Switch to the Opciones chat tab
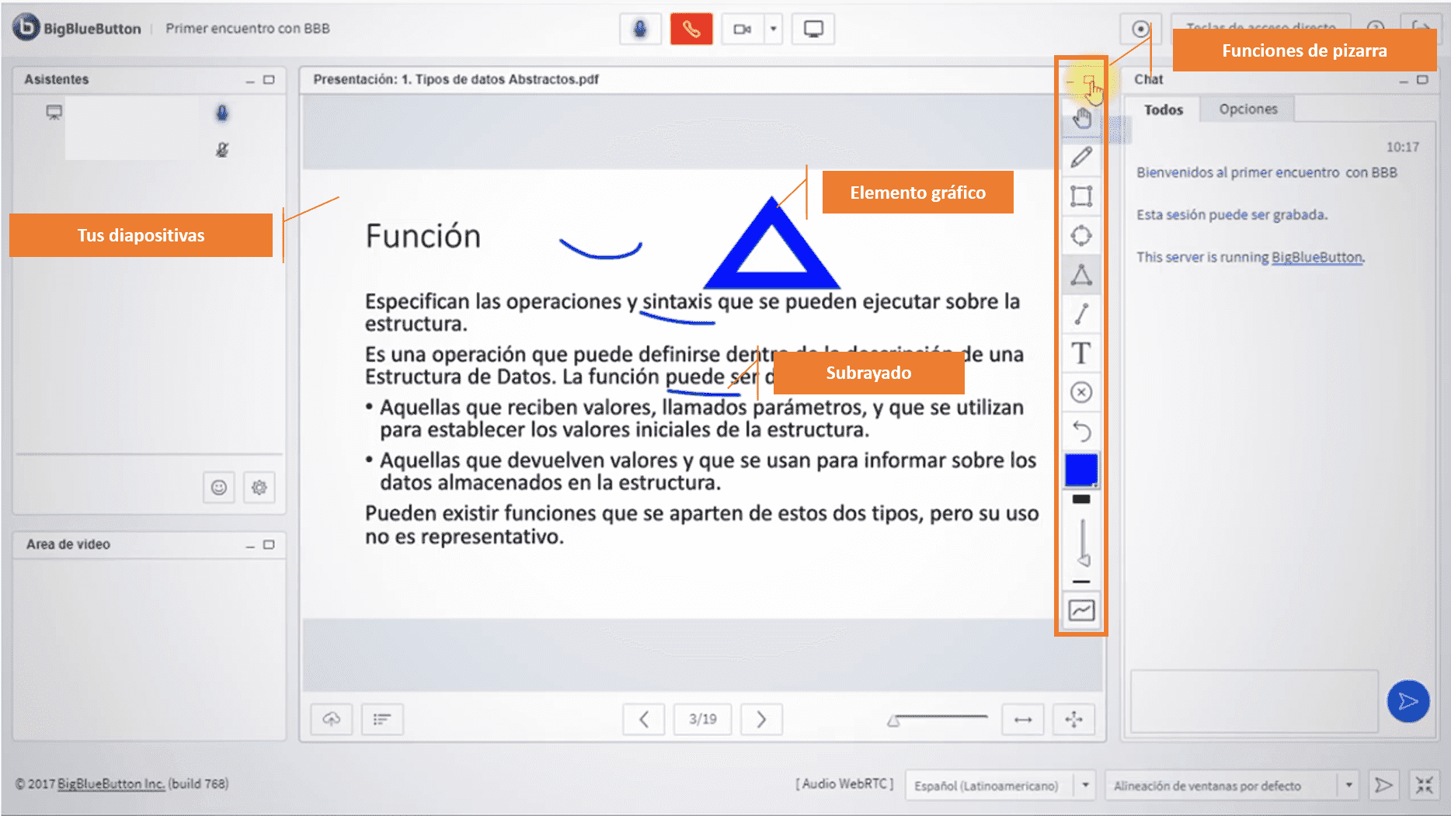This screenshot has height=816, width=1451. (x=1247, y=109)
